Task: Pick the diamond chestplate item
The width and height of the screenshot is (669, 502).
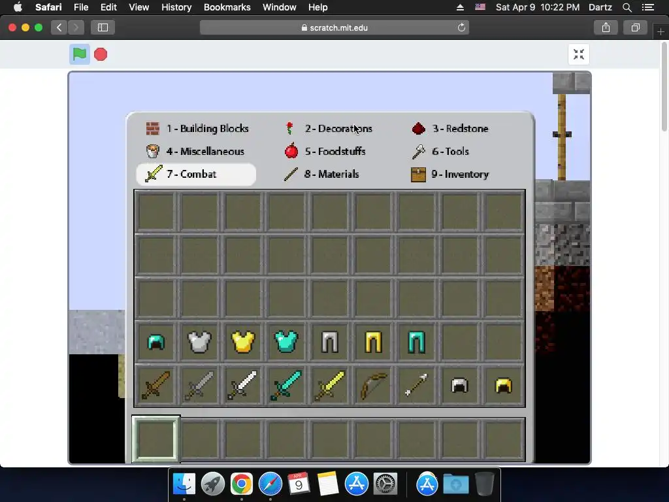Action: point(286,343)
